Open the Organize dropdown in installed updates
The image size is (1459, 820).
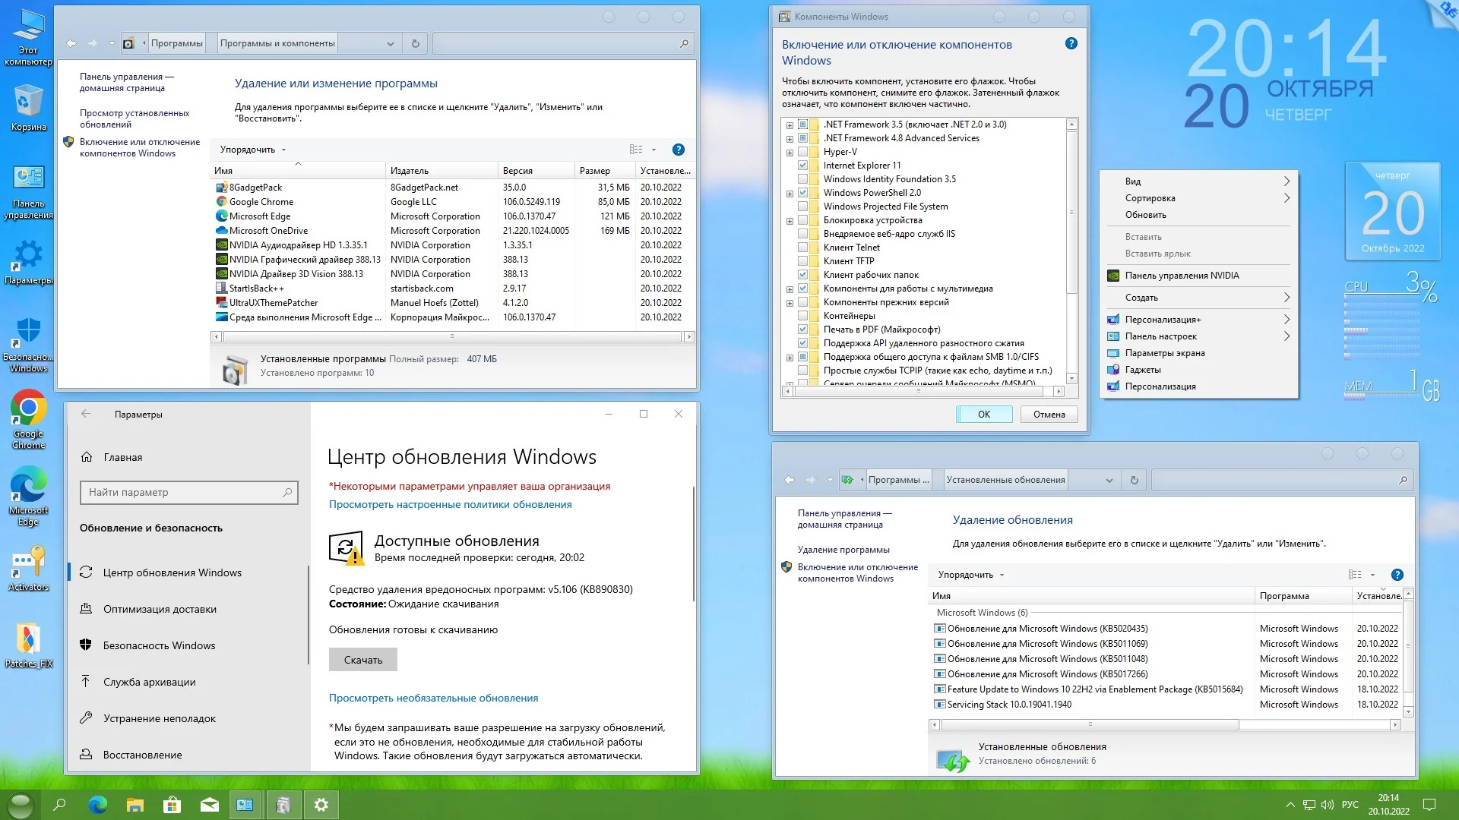tap(970, 575)
